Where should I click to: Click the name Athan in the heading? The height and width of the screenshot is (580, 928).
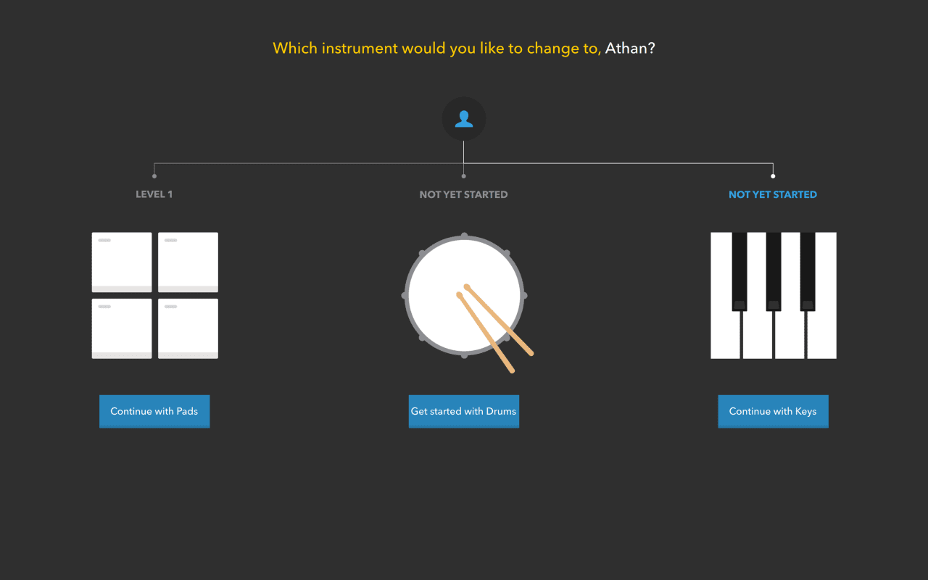[628, 48]
